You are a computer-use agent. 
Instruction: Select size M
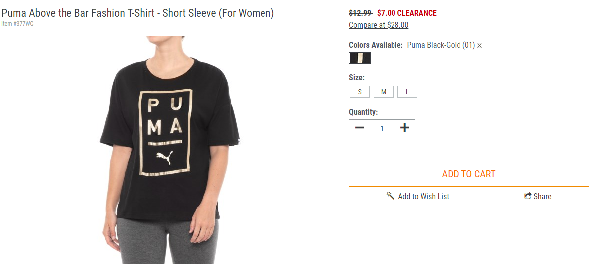[383, 92]
